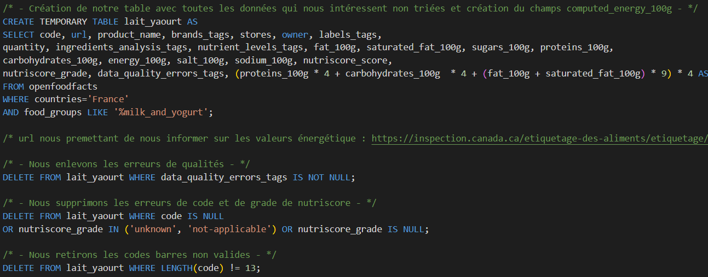The width and height of the screenshot is (708, 277).
Task: Click the 'not-applicable' string literal
Action: [x=229, y=229]
